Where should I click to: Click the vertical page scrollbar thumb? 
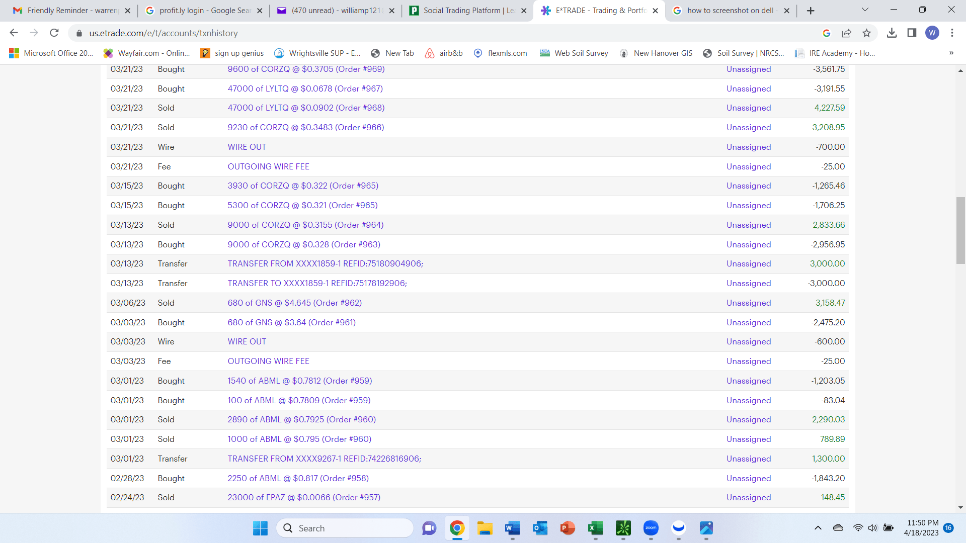tap(960, 230)
